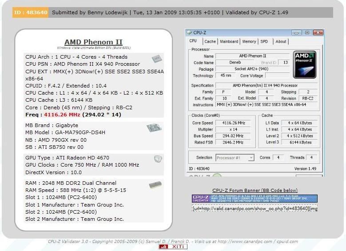Click the empty Core Voltage field
This screenshot has height=251, width=346.
click(277, 76)
